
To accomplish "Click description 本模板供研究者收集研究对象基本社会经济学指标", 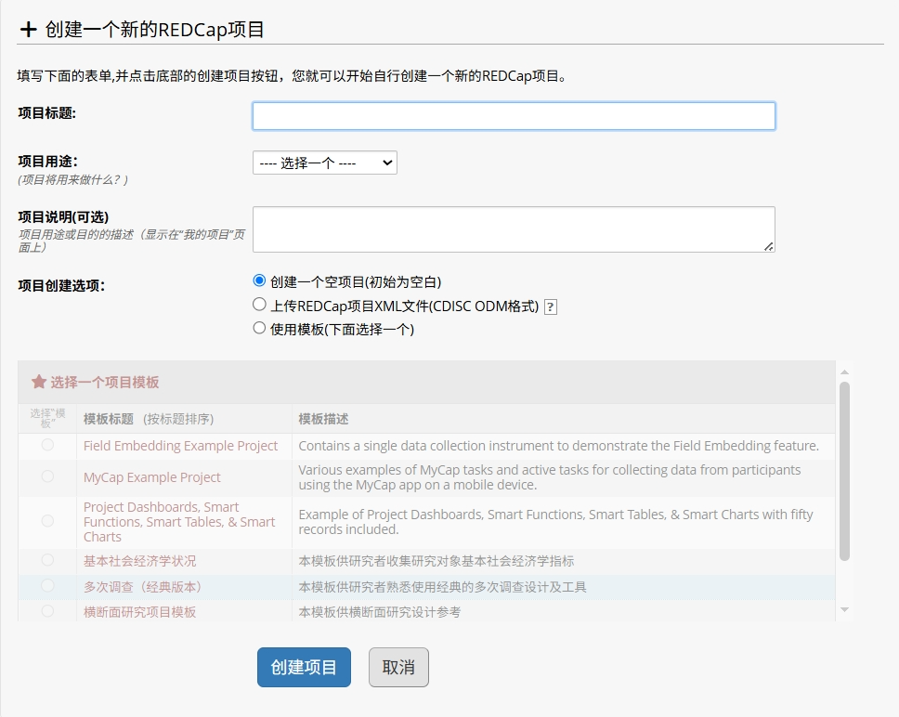I will (x=436, y=561).
